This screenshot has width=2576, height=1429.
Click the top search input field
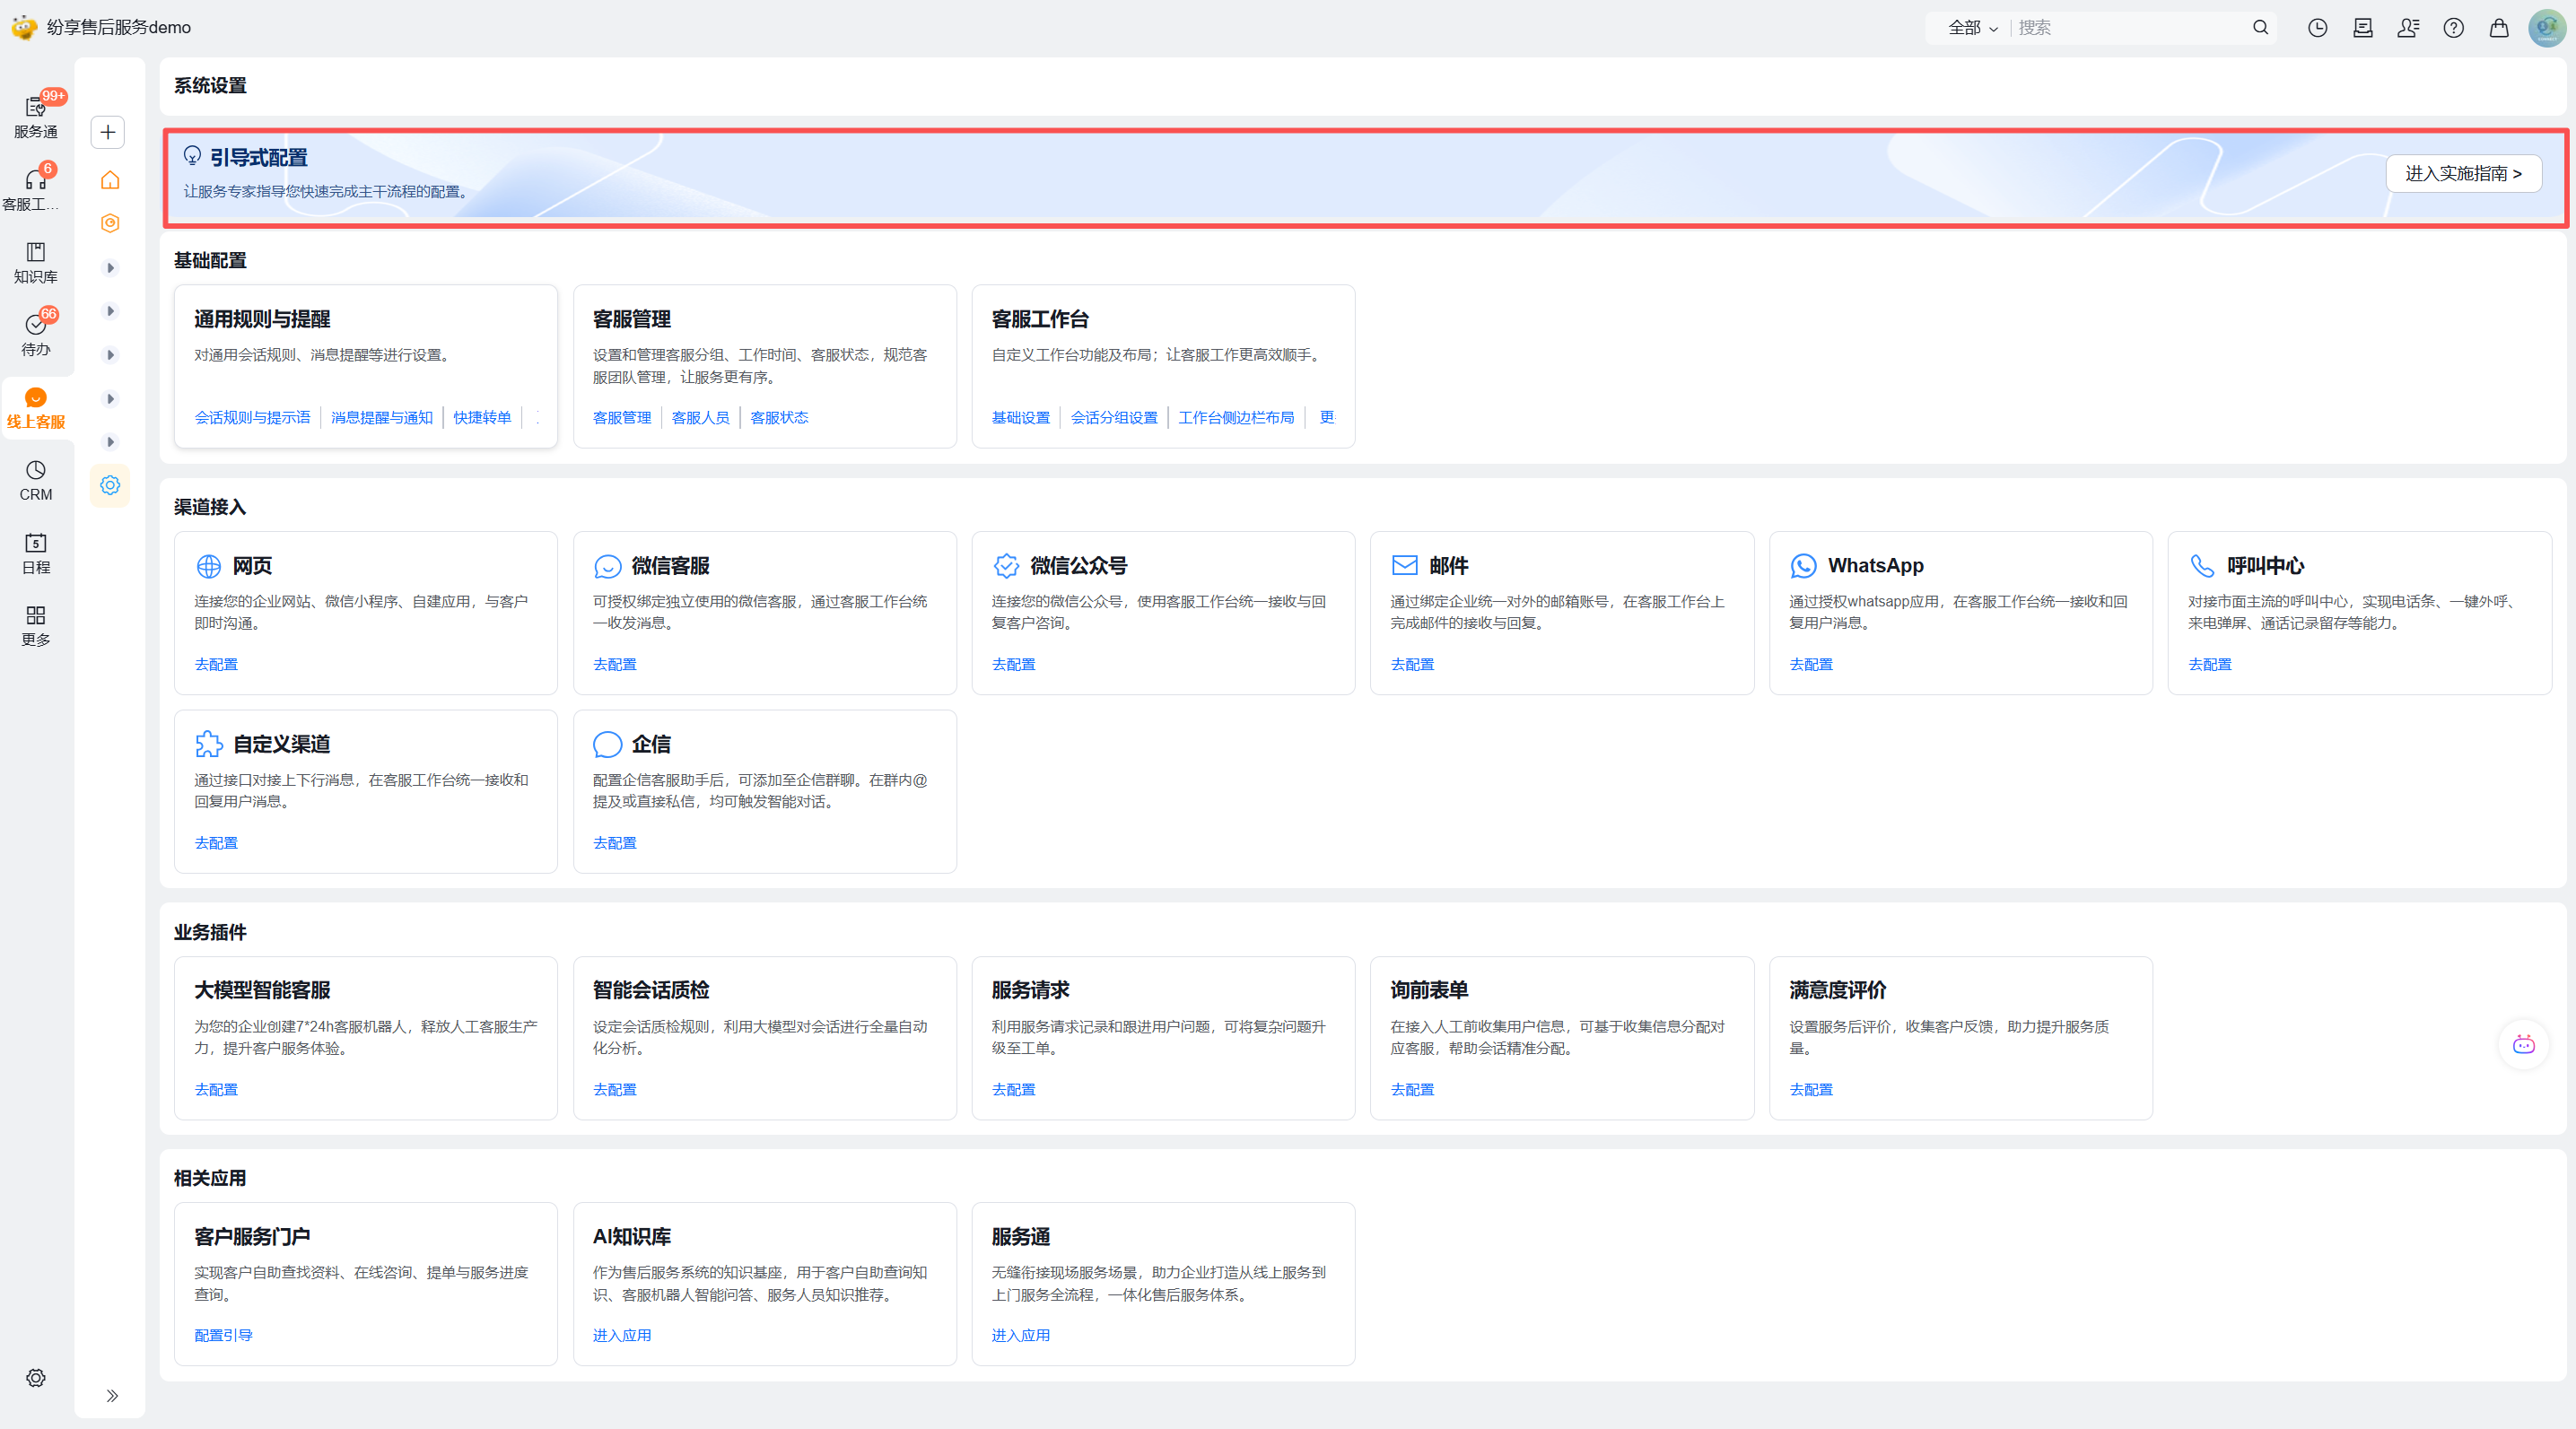(2130, 28)
